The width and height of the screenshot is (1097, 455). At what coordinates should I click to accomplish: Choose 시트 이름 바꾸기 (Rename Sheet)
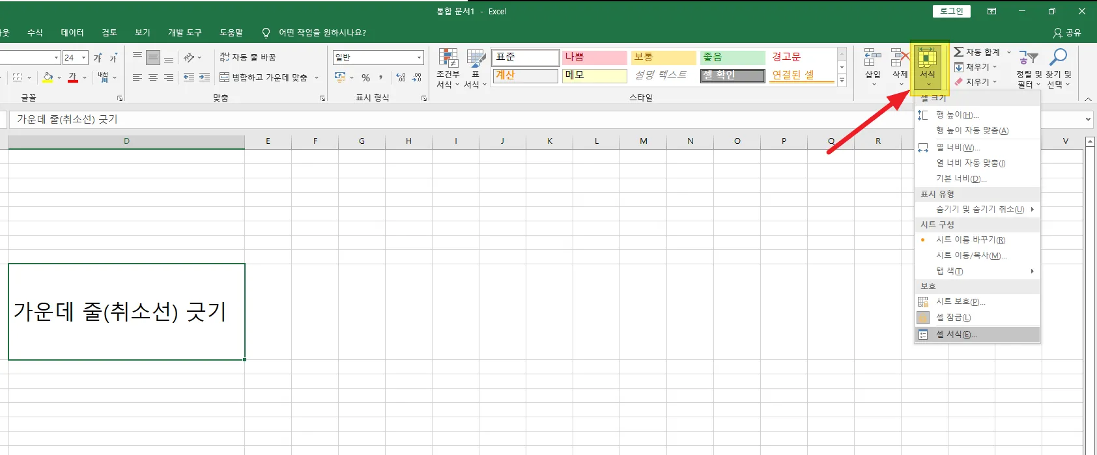pos(977,240)
